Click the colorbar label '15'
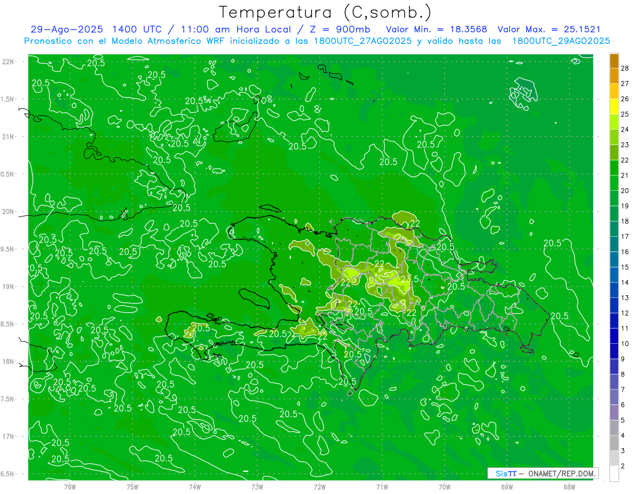This screenshot has width=639, height=494. pos(625,267)
